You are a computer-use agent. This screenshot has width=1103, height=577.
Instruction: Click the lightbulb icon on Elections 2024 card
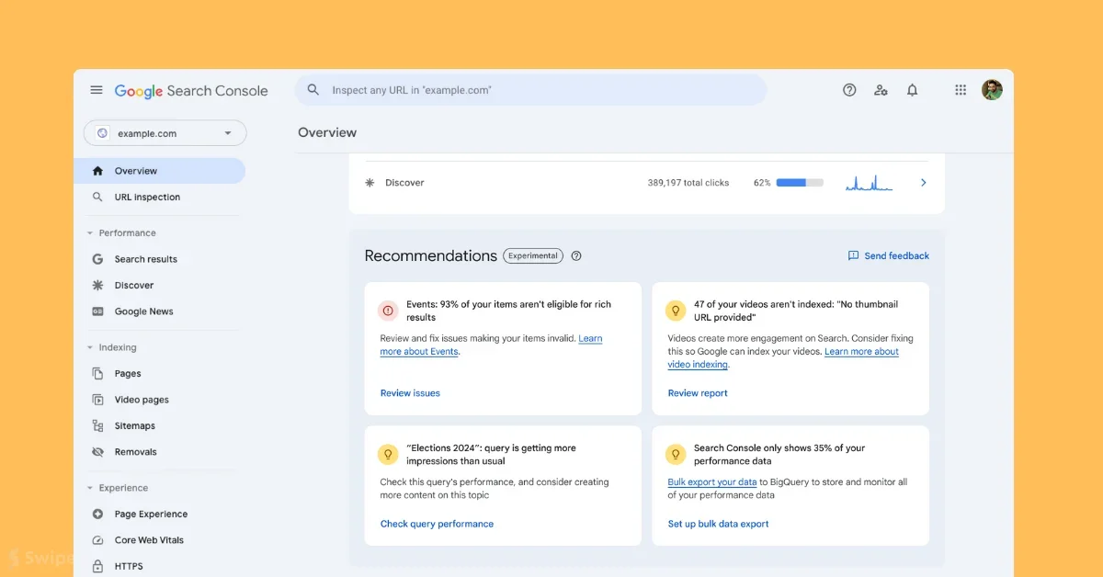coord(388,454)
